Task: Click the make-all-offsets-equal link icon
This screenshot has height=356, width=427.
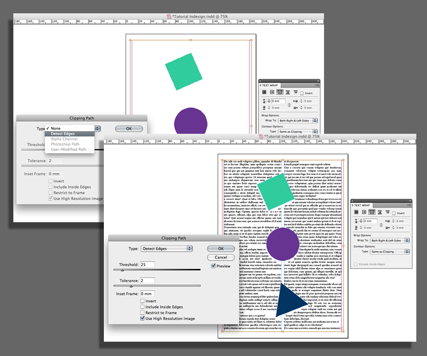Action: tap(381, 225)
